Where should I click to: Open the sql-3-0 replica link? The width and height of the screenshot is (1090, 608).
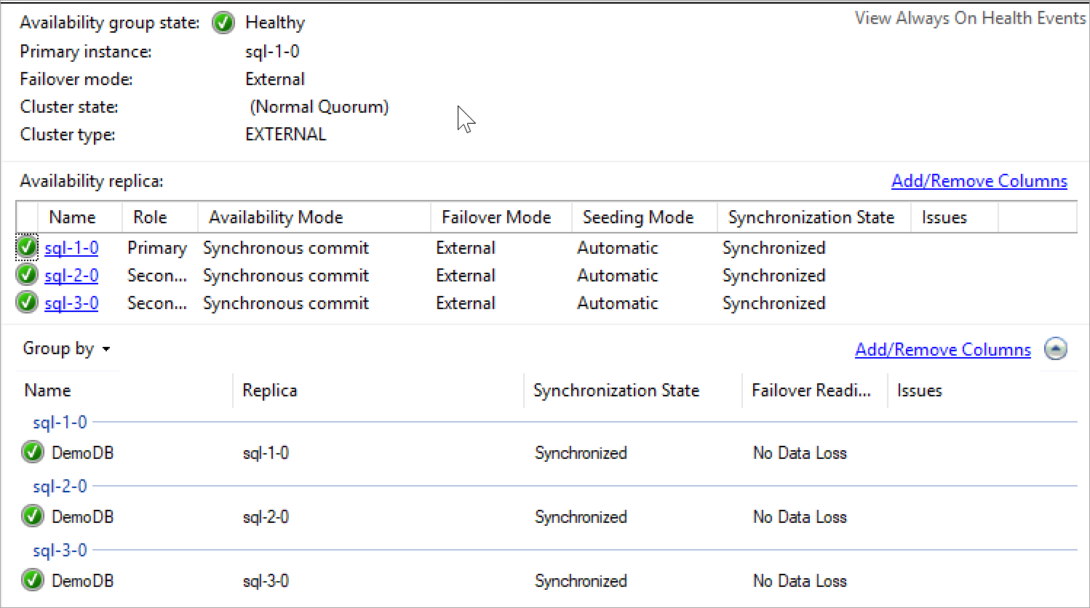pyautogui.click(x=71, y=303)
